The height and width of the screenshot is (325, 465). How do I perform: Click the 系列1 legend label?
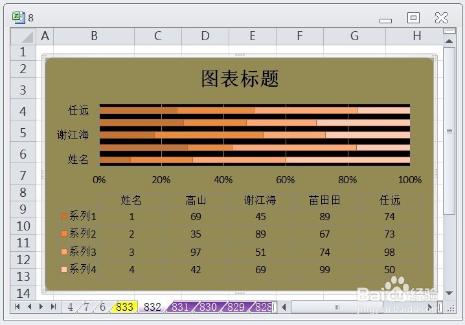point(83,216)
